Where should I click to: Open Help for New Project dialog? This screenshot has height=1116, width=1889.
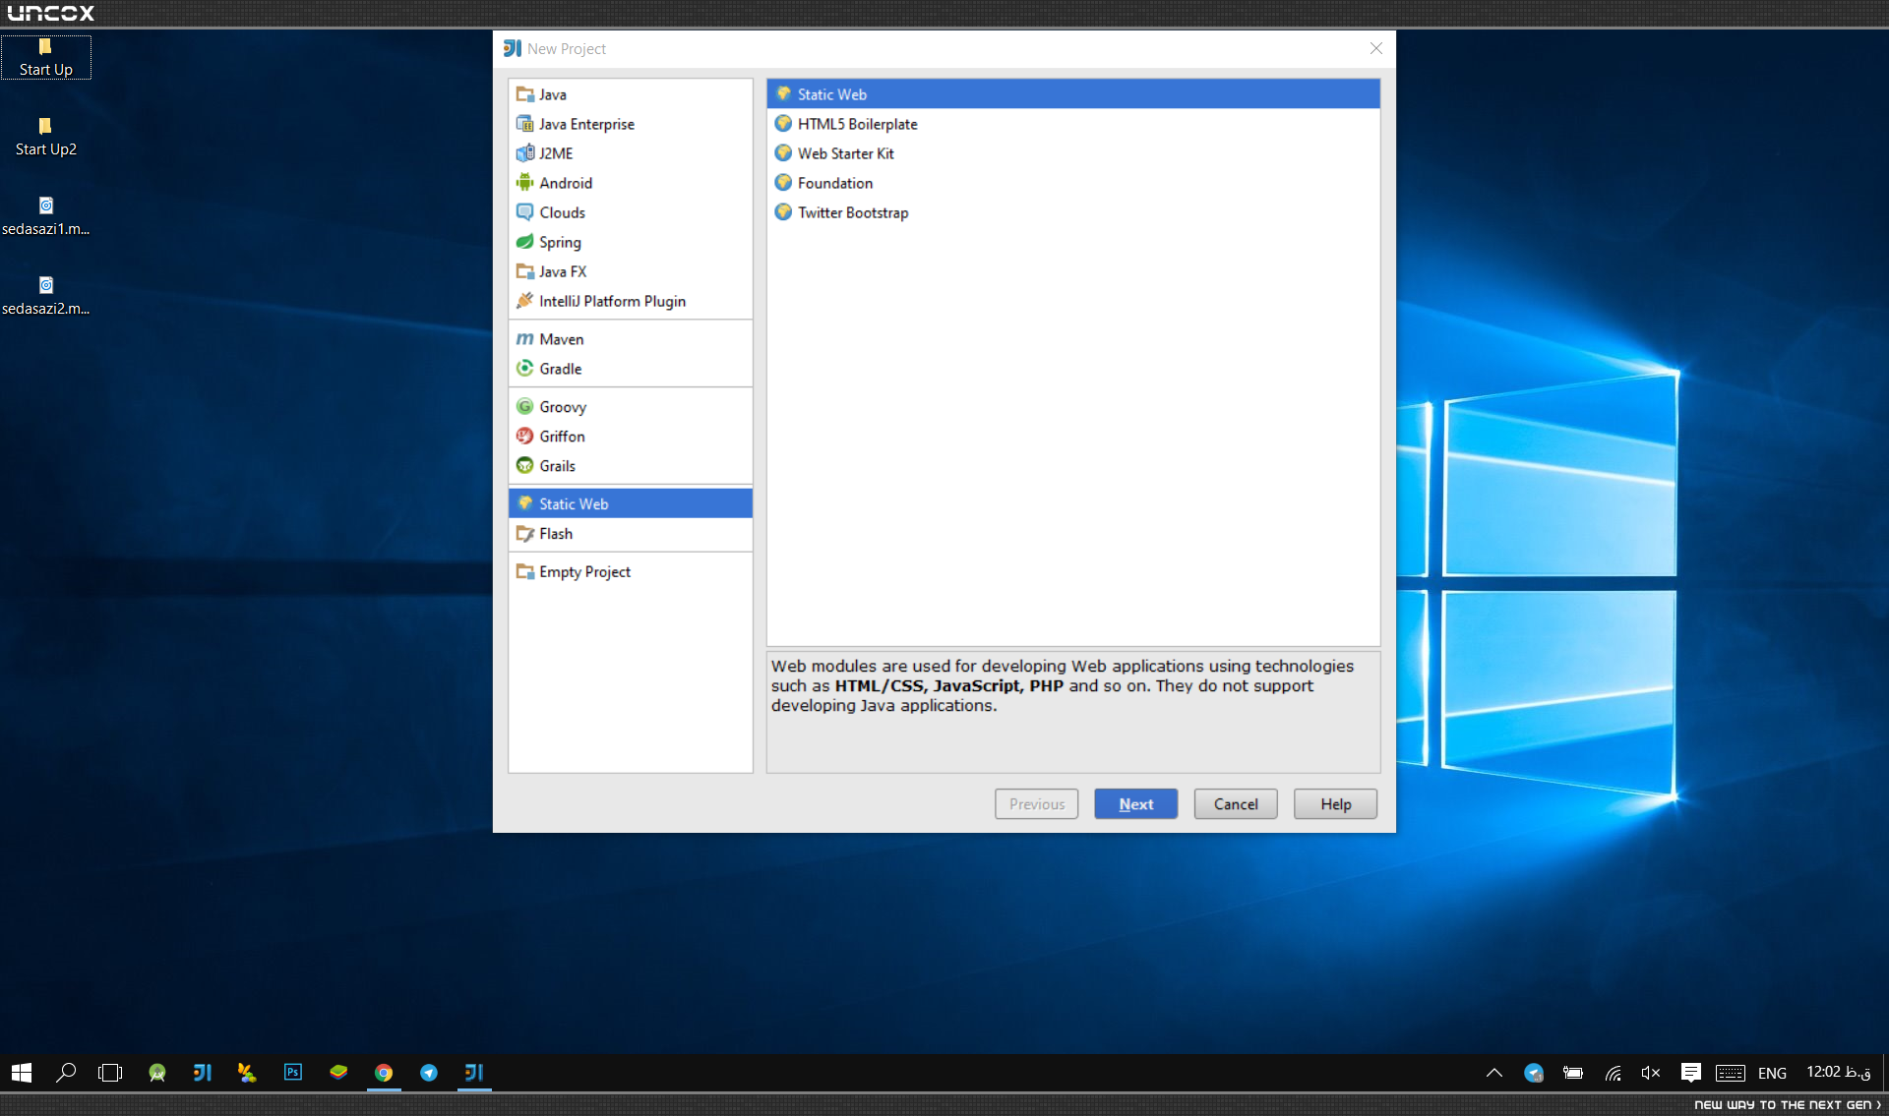point(1335,804)
